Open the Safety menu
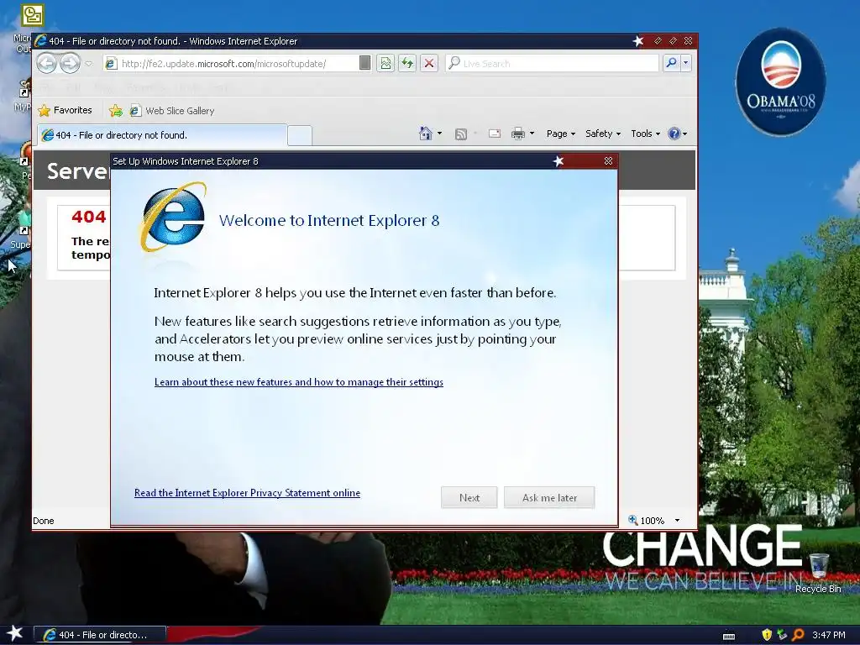Viewport: 860px width, 645px height. click(x=603, y=134)
